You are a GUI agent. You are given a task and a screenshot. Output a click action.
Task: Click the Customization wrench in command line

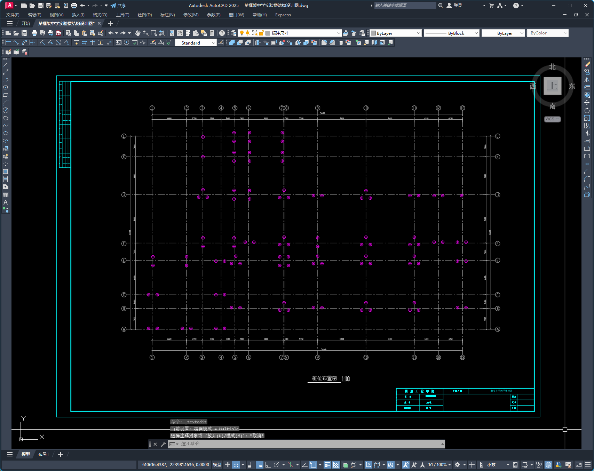coord(163,444)
